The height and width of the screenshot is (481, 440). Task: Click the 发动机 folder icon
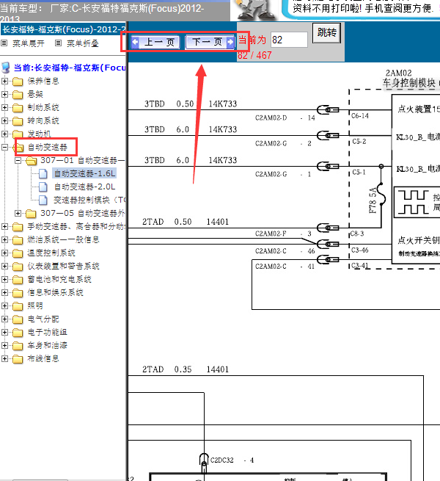point(18,134)
